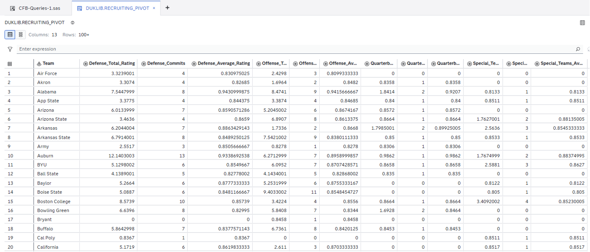Open the column settings icon at top right
This screenshot has height=252, width=590.
pyautogui.click(x=582, y=23)
